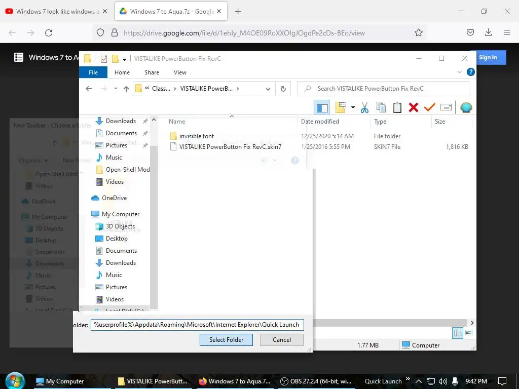Open Explorer help question mark icon
Viewport: 519px width, 389px height.
pos(470,72)
